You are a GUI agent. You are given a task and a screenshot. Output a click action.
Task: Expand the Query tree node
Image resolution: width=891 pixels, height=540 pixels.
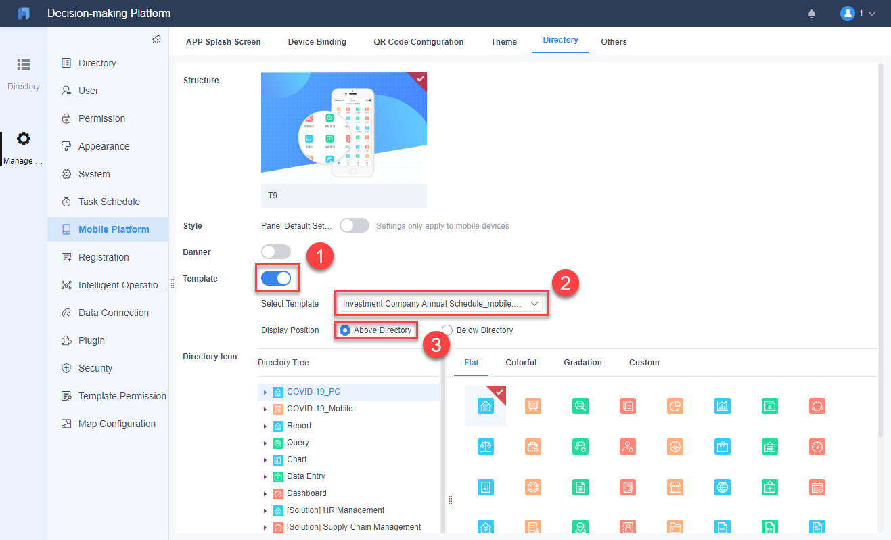[x=265, y=443]
